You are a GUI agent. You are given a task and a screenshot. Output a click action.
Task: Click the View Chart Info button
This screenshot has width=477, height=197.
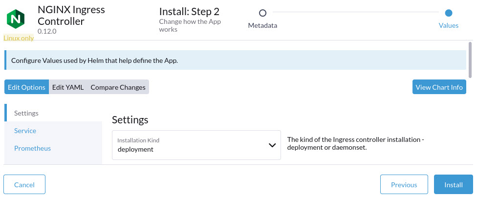pos(439,87)
